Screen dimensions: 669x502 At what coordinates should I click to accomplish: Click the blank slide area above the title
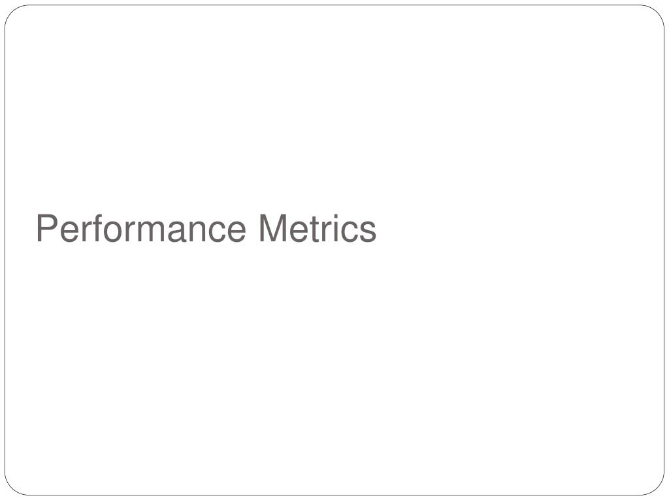point(334,107)
